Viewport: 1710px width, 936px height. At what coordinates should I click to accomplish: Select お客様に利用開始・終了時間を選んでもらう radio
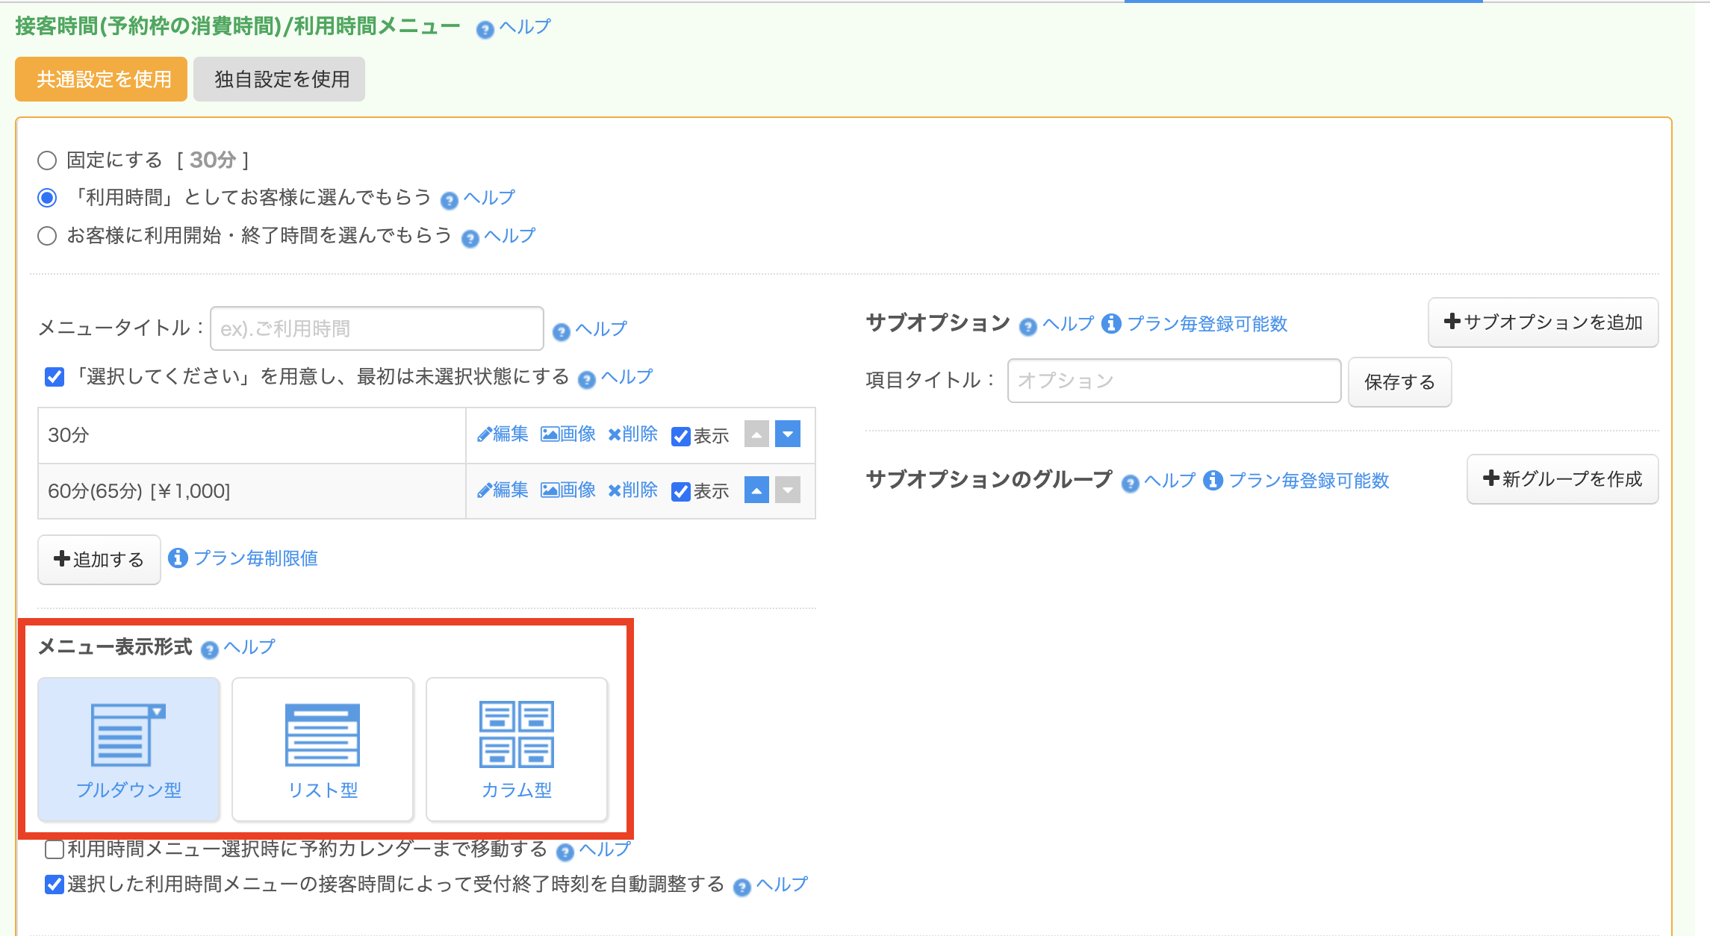pyautogui.click(x=47, y=236)
